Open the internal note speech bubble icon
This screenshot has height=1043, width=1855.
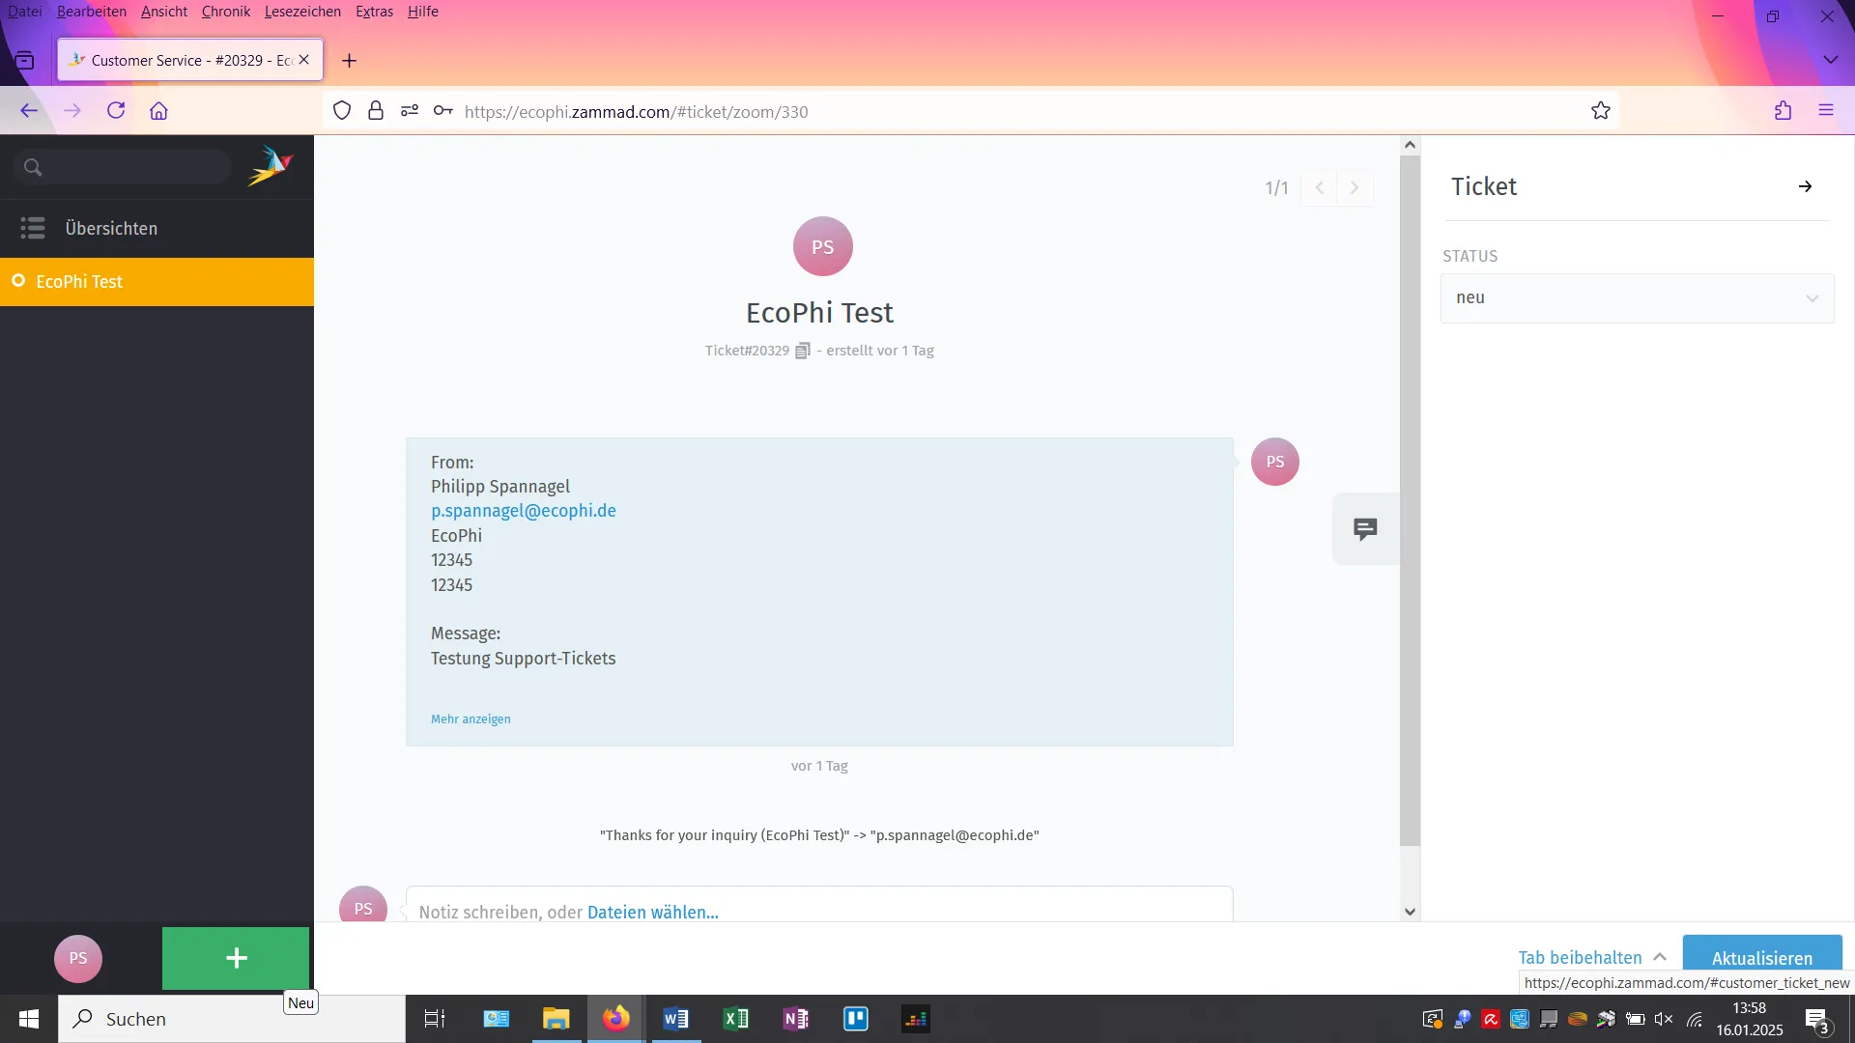[x=1365, y=528]
